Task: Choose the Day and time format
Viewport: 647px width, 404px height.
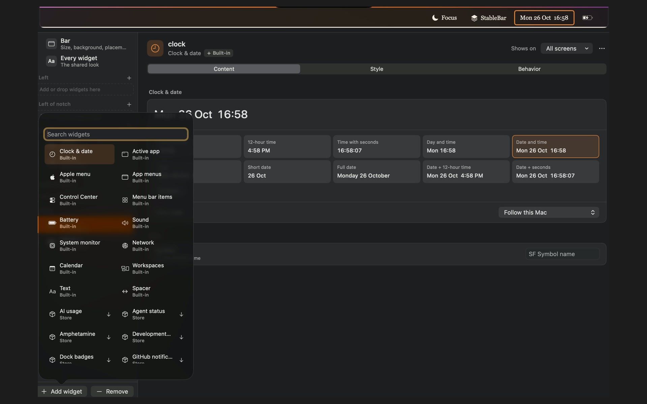Action: [466, 146]
